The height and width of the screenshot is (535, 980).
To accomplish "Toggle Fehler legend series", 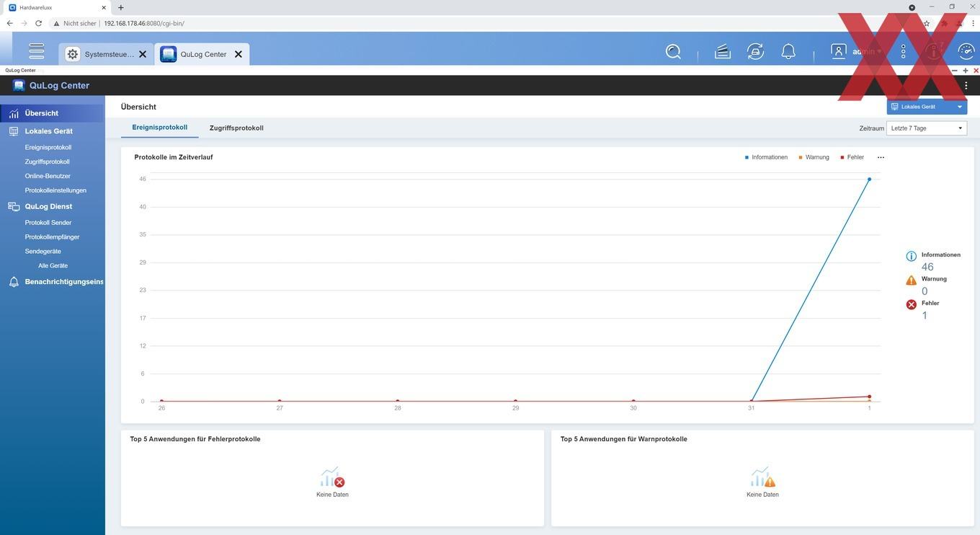I will coord(852,157).
